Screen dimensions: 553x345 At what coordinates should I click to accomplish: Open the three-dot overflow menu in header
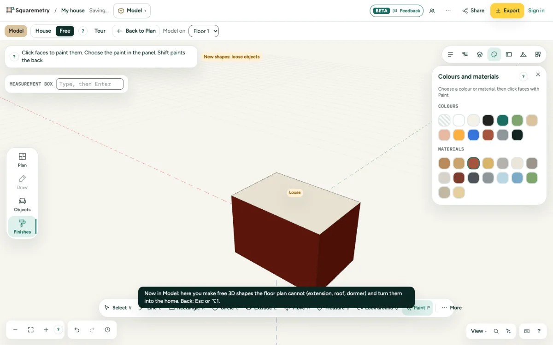pos(448,11)
